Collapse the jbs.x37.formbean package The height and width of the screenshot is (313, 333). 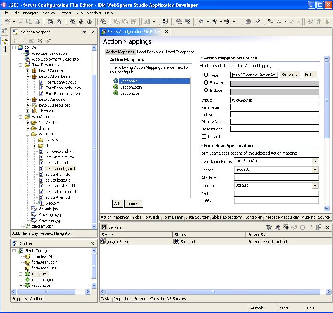coord(28,76)
